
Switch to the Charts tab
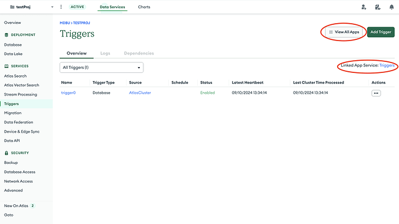tap(144, 7)
